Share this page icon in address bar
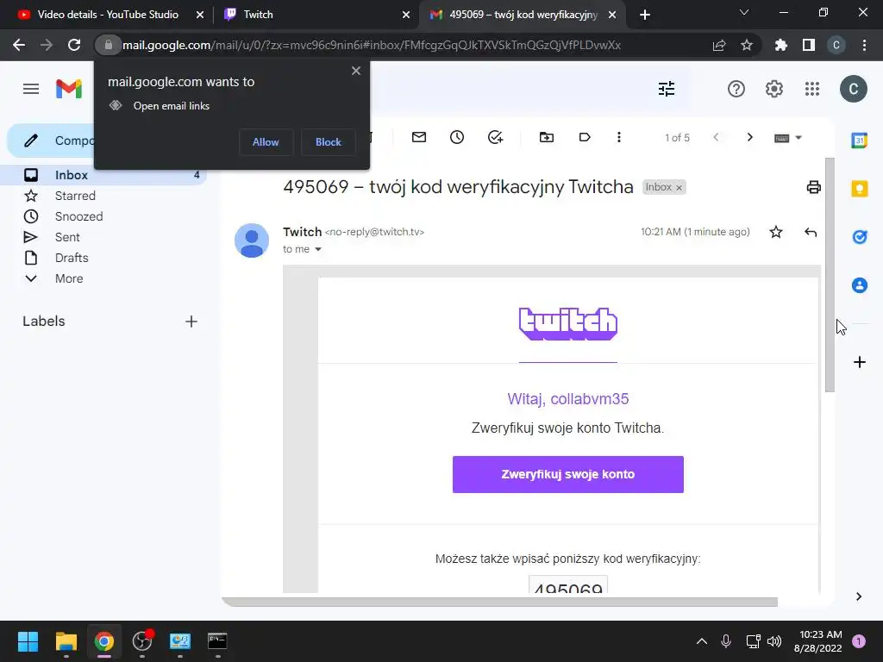 [x=719, y=45]
